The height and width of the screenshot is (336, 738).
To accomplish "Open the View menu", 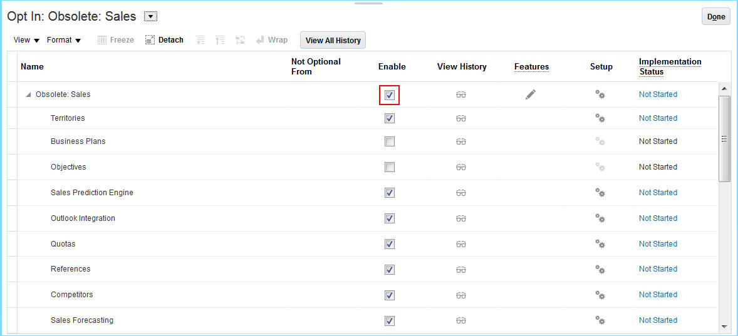I will coord(26,40).
